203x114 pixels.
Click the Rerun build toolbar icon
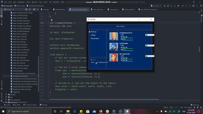click(165, 6)
